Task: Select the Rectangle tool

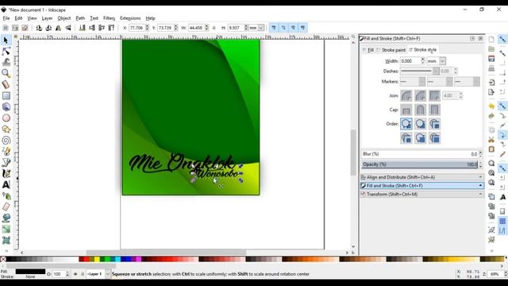Action: (6, 95)
